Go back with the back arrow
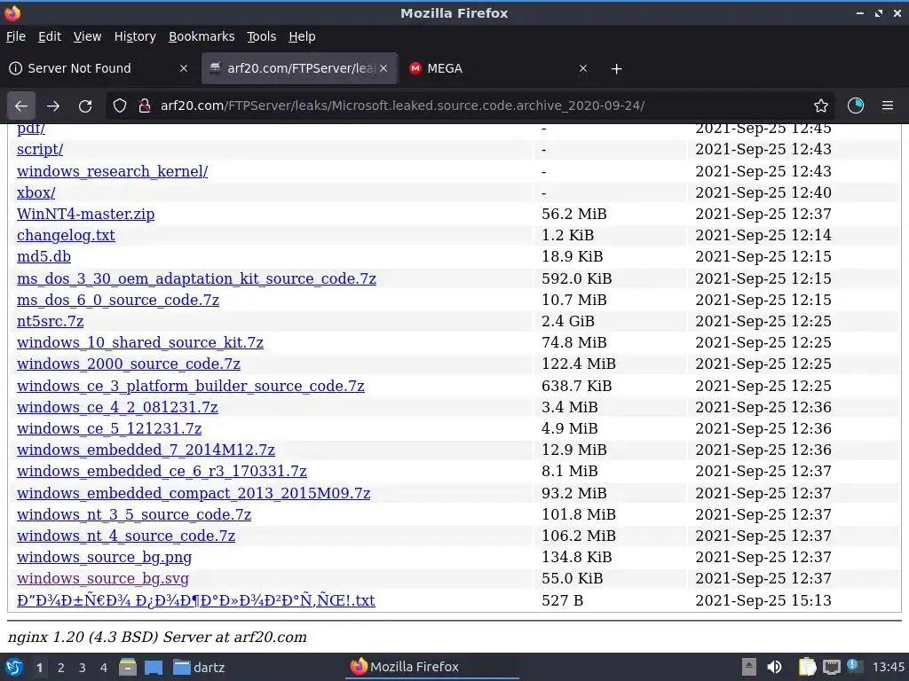The width and height of the screenshot is (909, 681). coord(21,106)
